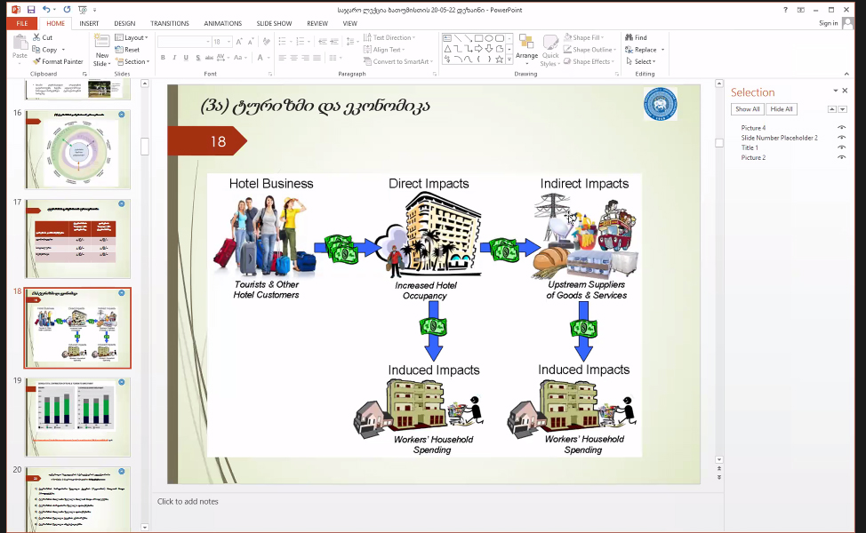Image resolution: width=866 pixels, height=533 pixels.
Task: Click the Save icon in quick access toolbar
Action: point(31,9)
